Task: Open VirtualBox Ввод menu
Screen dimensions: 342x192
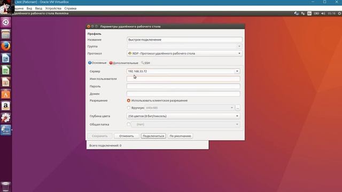Action: (x=38, y=9)
